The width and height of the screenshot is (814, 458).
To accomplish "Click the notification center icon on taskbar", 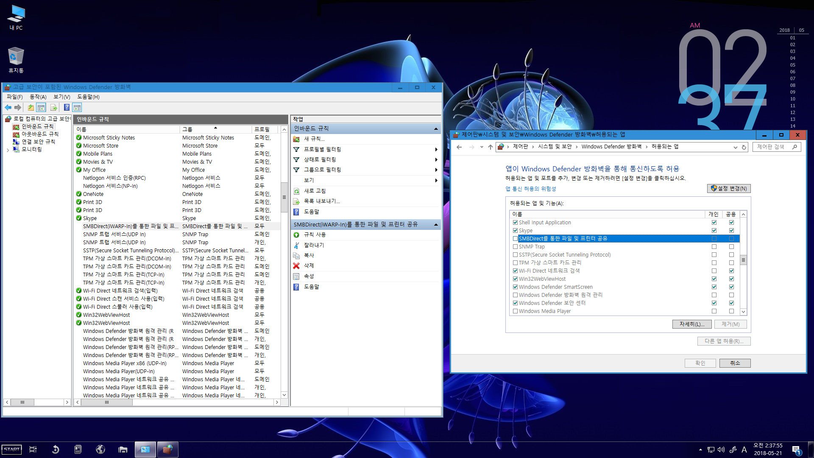I will (x=796, y=450).
